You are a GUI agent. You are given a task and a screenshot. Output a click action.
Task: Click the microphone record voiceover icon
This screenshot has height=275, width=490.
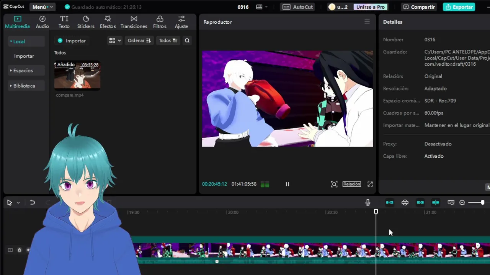coord(368,202)
